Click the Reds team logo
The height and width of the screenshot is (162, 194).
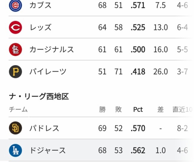coord(15,28)
